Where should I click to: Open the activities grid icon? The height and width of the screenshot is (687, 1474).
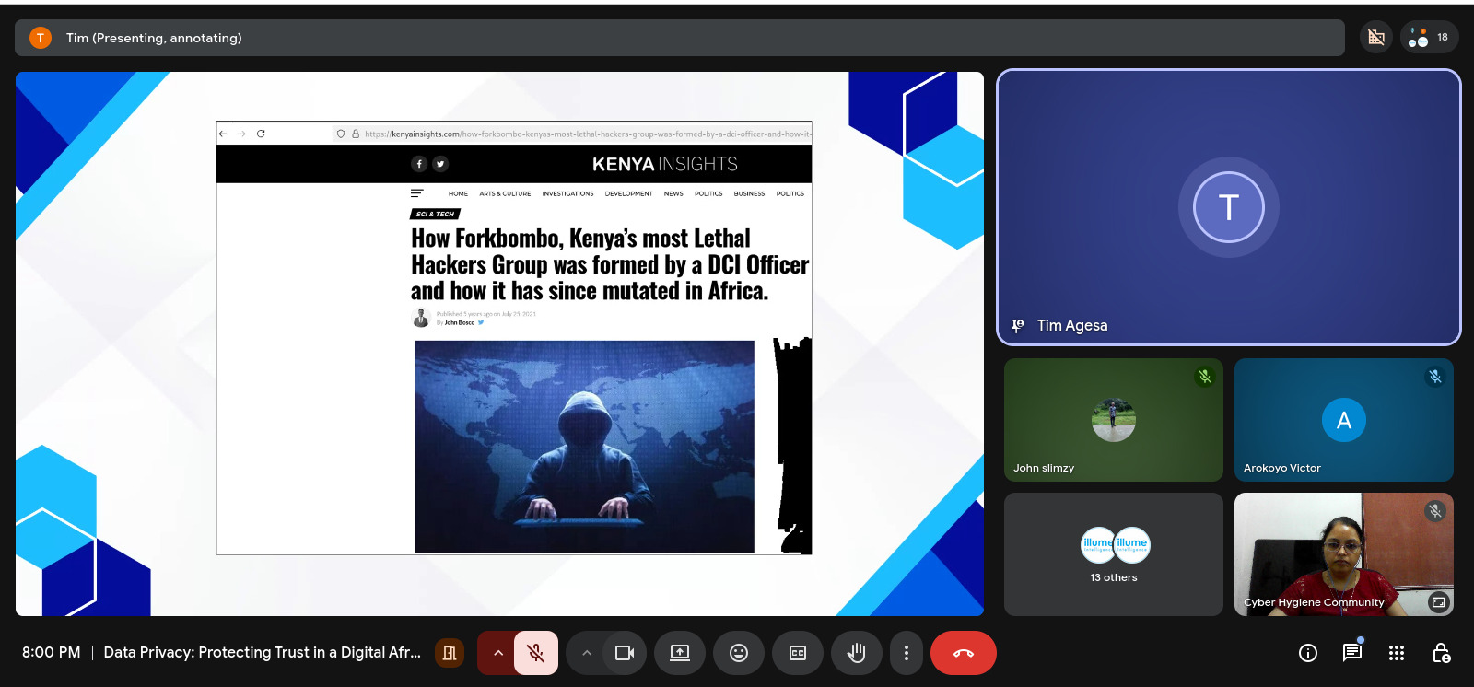[1397, 653]
